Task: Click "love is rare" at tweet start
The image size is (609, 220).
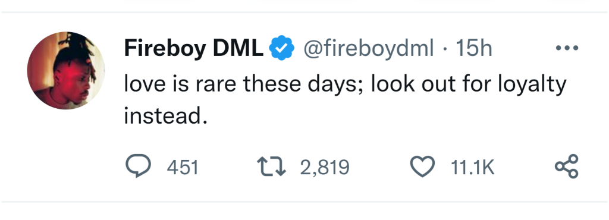Action: point(180,84)
